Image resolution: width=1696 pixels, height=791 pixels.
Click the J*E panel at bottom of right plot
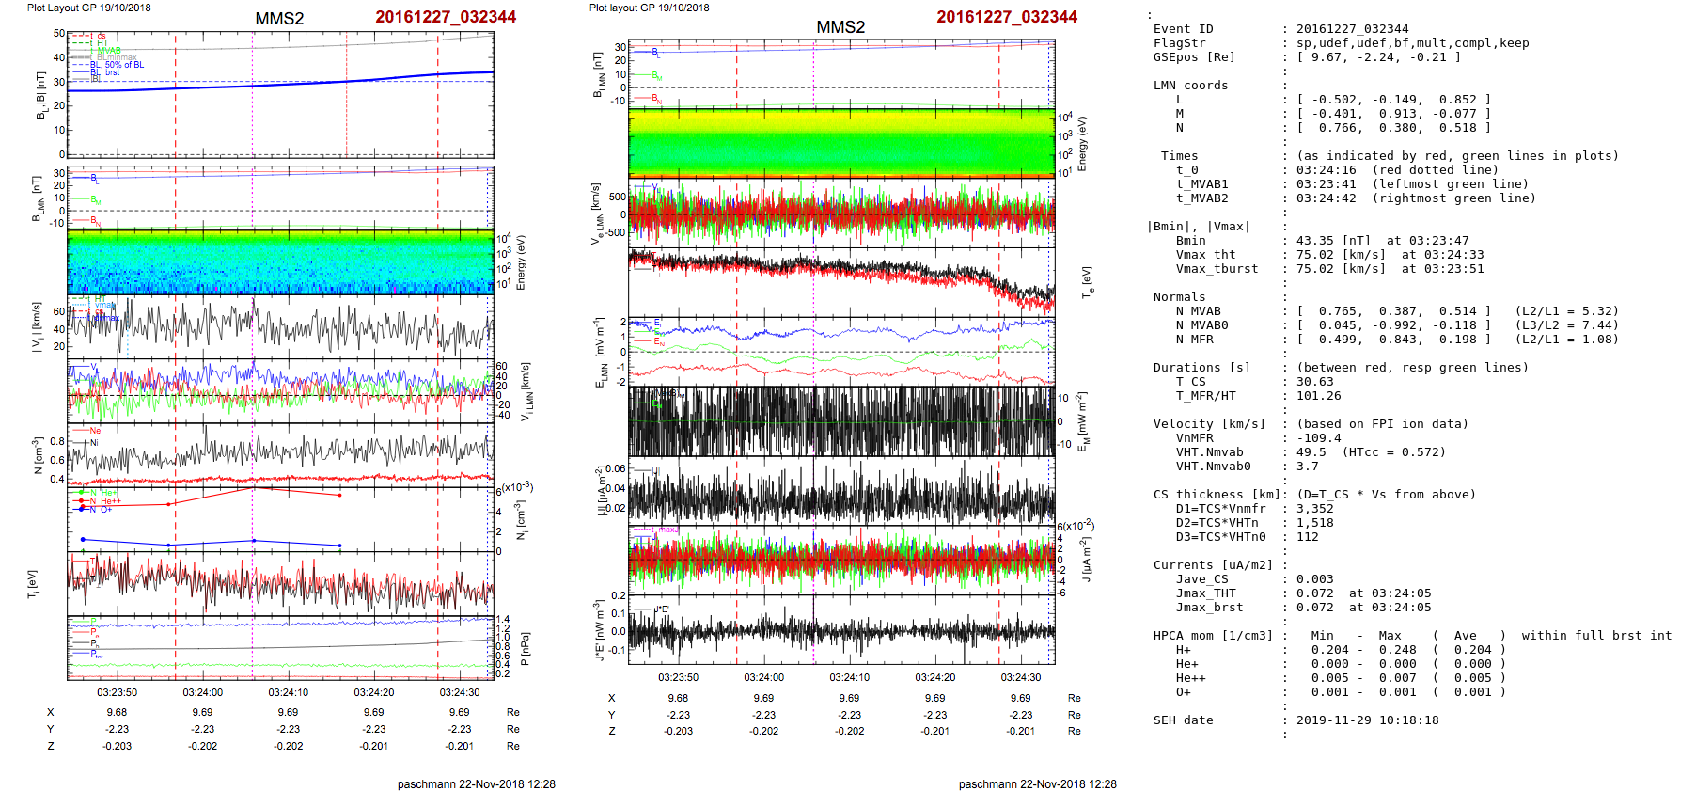pos(840,630)
